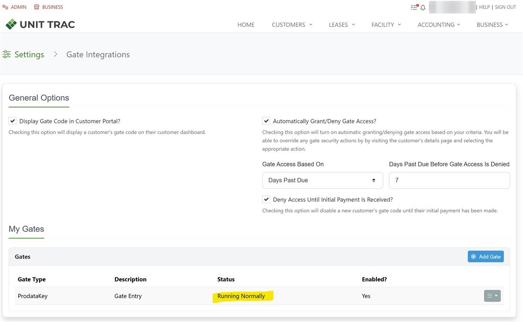Click the Gate Entry description cell
523x322 pixels.
[128, 296]
